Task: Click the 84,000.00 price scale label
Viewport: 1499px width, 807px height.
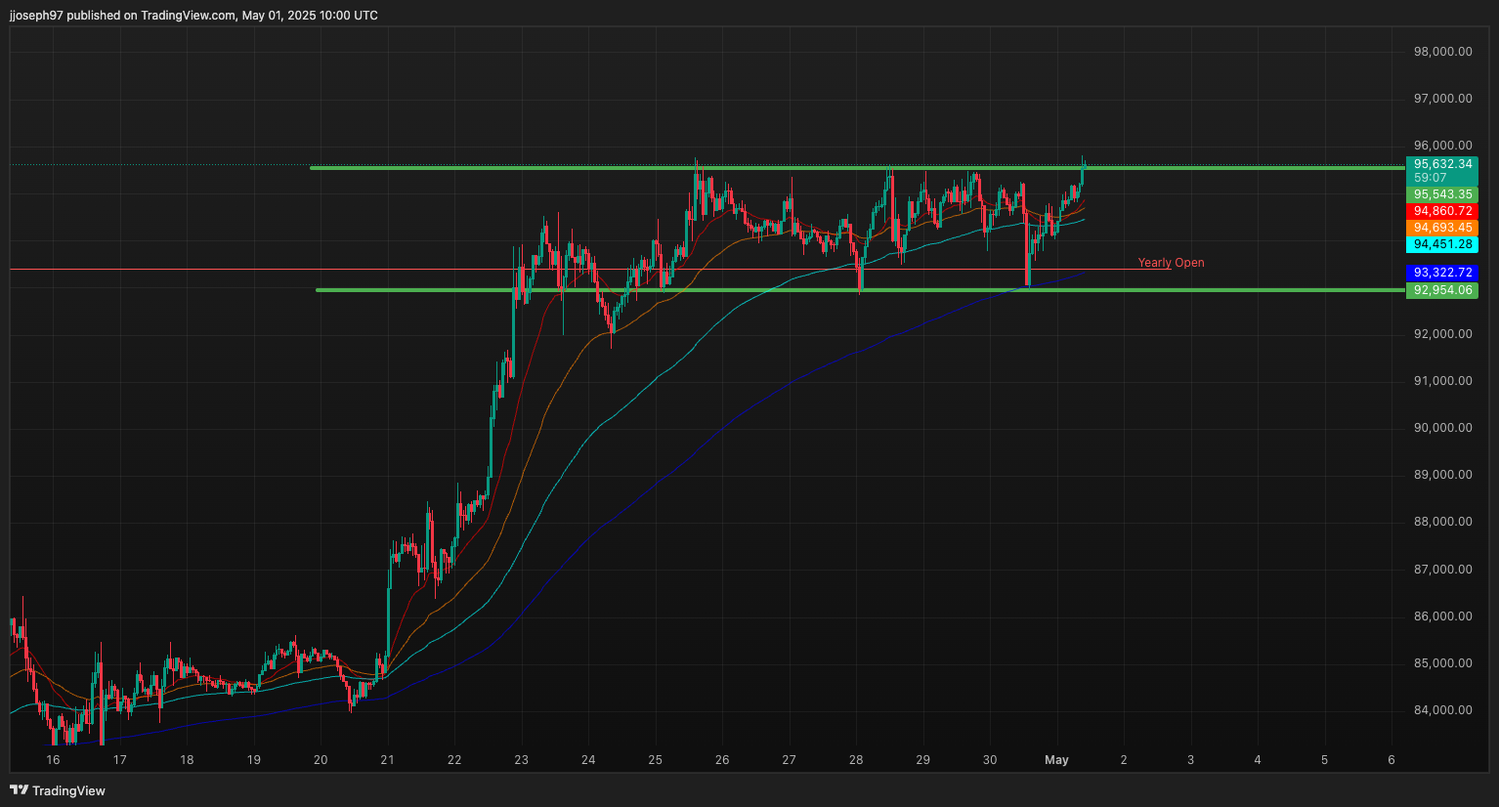Action: click(x=1442, y=710)
